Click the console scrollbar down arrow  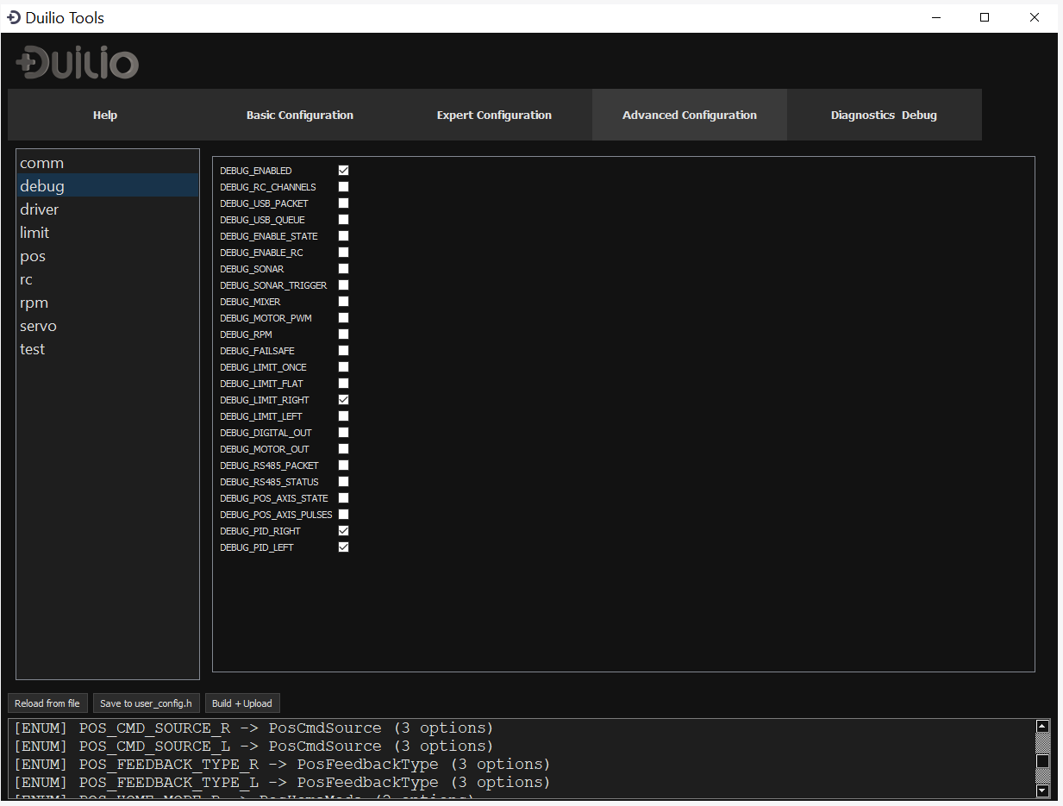(x=1043, y=790)
